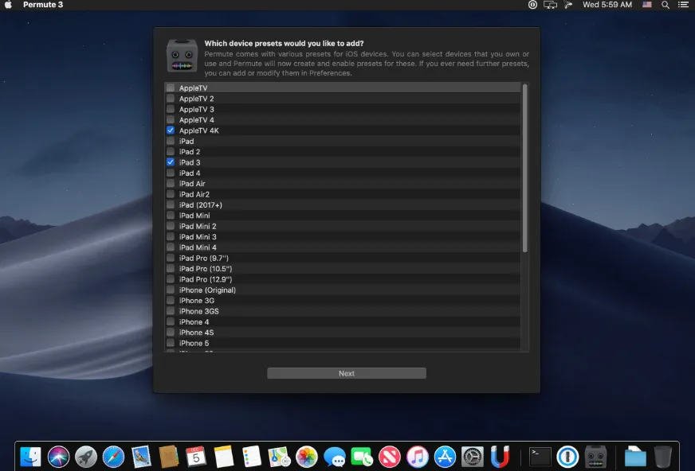The height and width of the screenshot is (471, 695).
Task: Click the plain iPad row label
Action: tap(187, 141)
